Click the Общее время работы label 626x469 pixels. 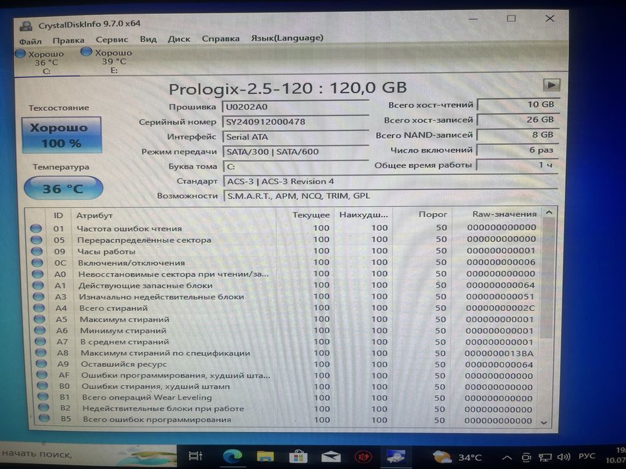[423, 165]
